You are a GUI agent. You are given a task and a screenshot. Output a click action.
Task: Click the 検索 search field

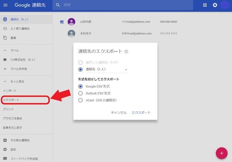[x=116, y=5]
